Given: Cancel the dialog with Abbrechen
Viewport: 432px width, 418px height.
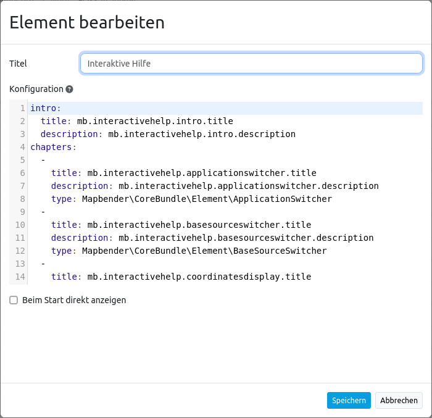Looking at the screenshot, I should pyautogui.click(x=399, y=400).
